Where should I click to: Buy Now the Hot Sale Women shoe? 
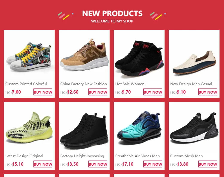pos(153,92)
